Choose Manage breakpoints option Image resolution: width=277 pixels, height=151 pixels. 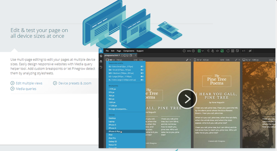point(118,109)
